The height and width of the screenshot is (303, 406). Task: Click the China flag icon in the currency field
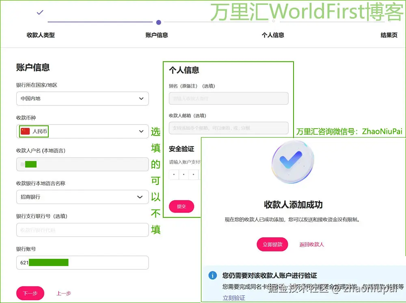click(x=25, y=131)
